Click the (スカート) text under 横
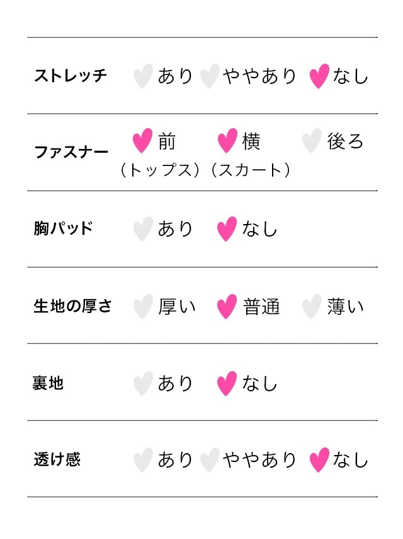 [251, 170]
